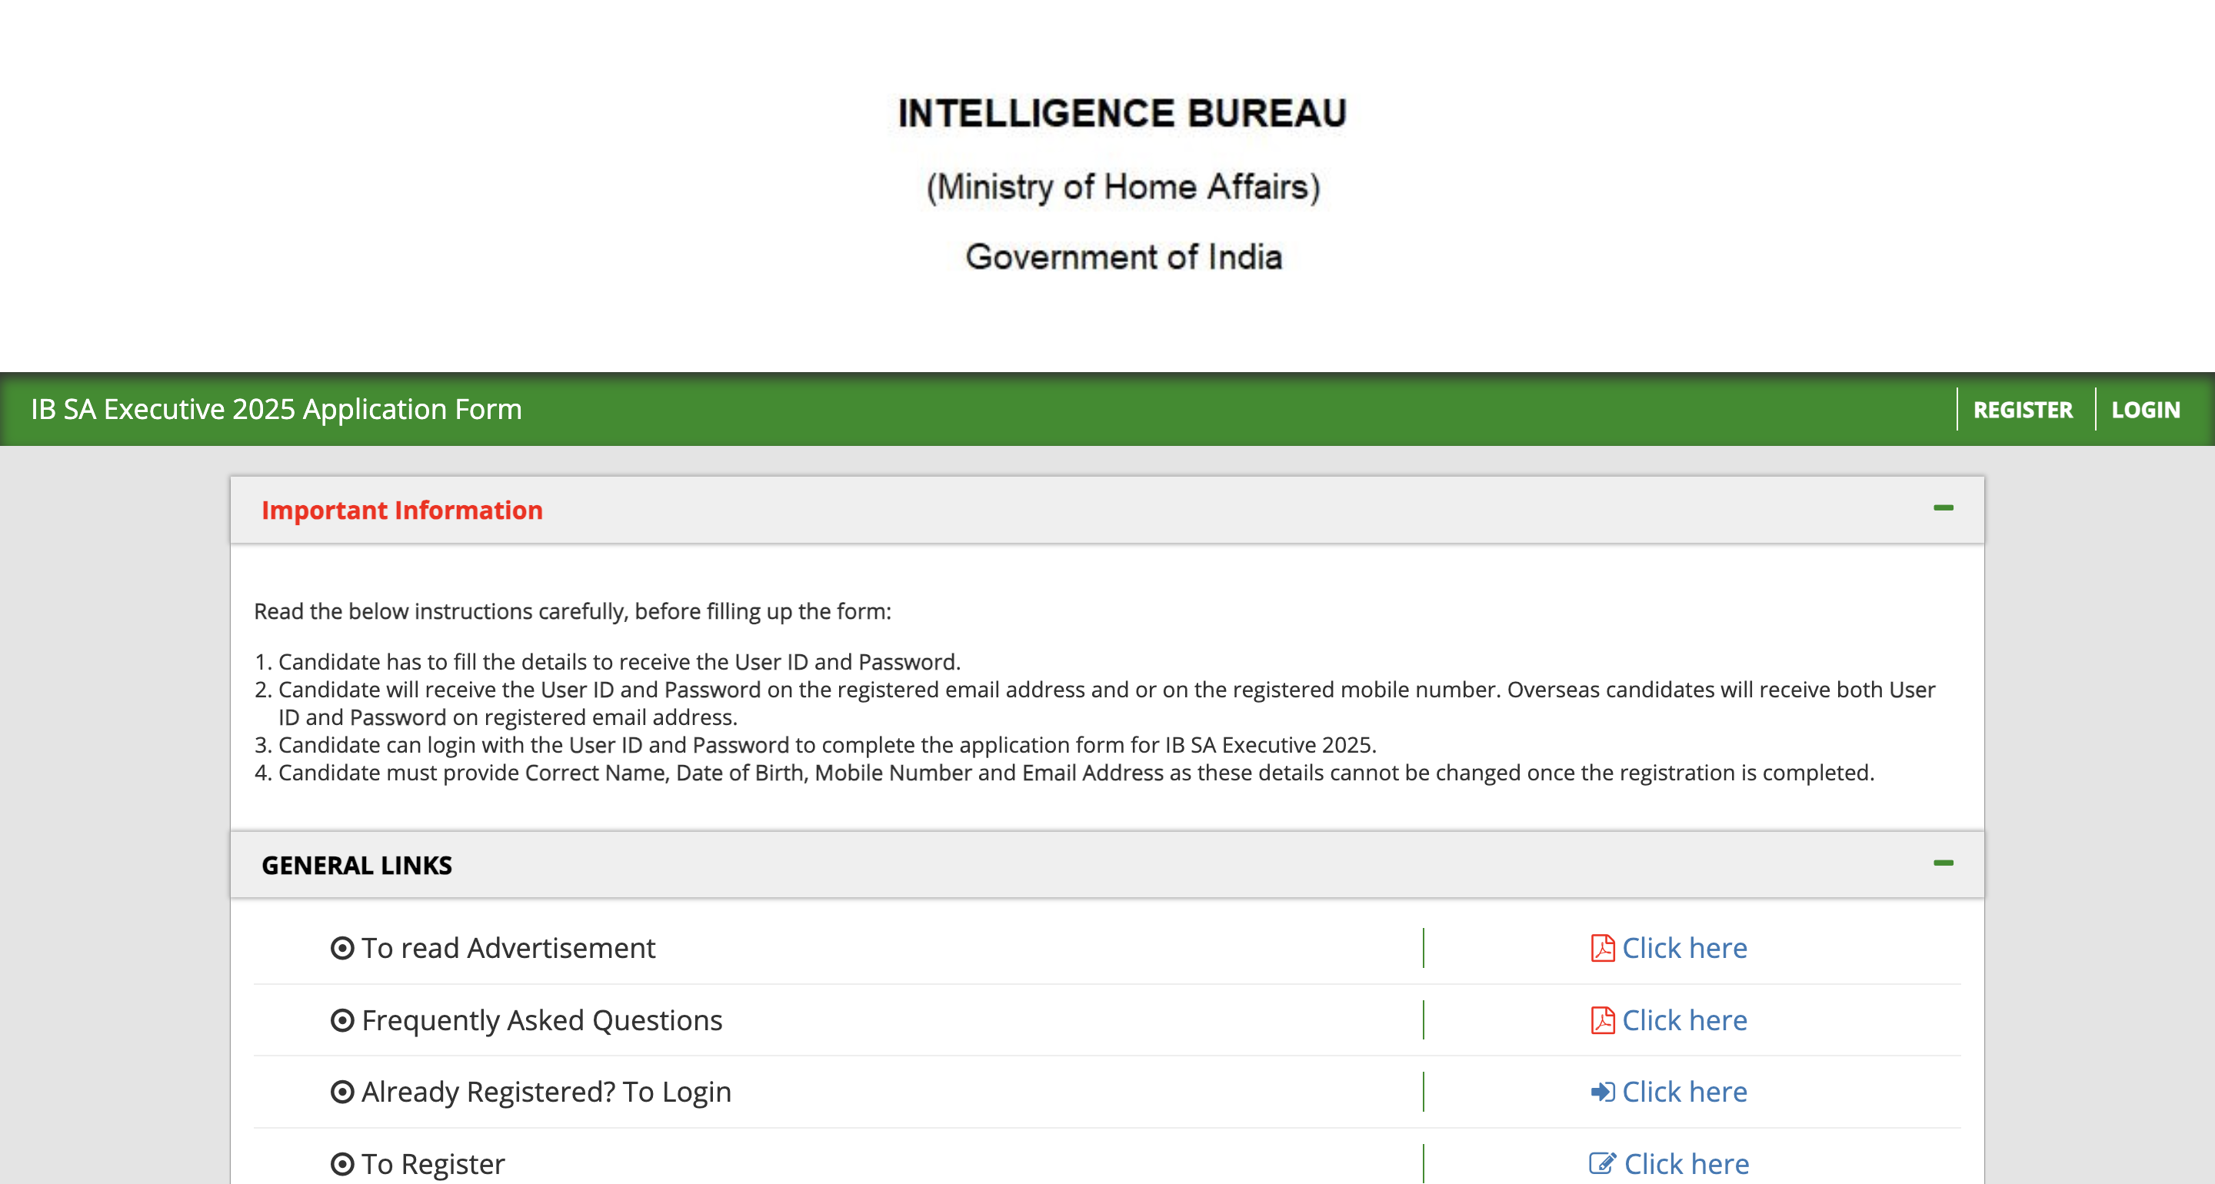Image resolution: width=2215 pixels, height=1184 pixels.
Task: Open the Advertisement 'Click here' link
Action: tap(1684, 947)
